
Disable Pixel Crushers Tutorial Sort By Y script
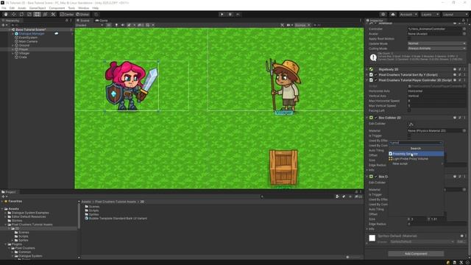(375, 75)
